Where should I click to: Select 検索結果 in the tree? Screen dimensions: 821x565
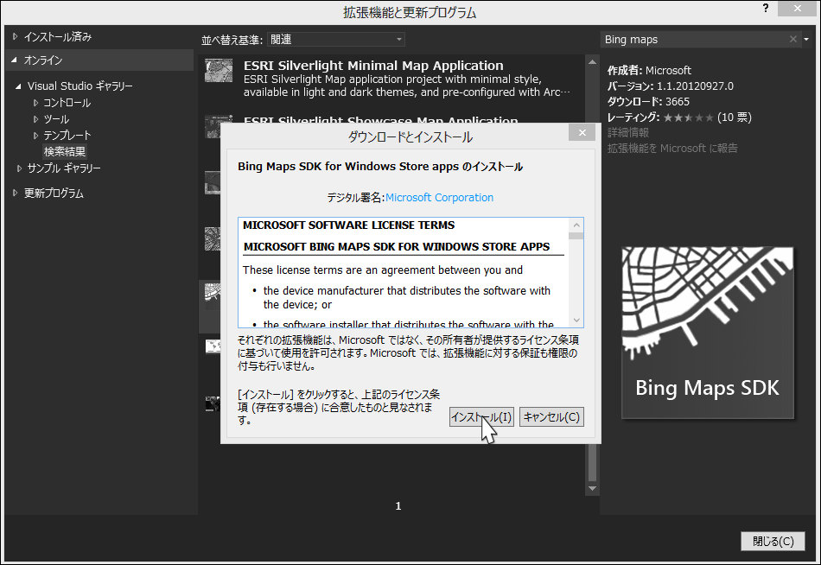click(65, 152)
